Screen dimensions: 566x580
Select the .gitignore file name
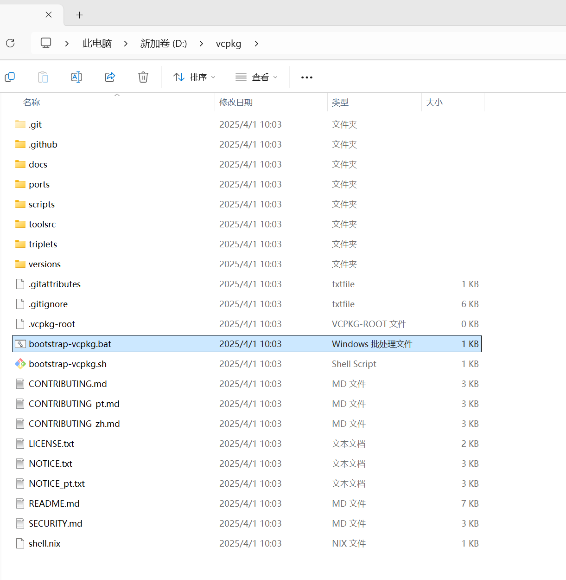[x=48, y=304]
